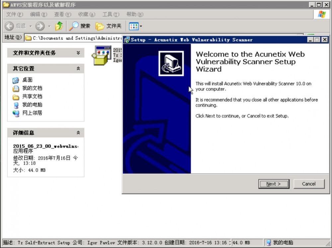Open the 工具(T) menu
This screenshot has width=332, height=248.
click(111, 14)
